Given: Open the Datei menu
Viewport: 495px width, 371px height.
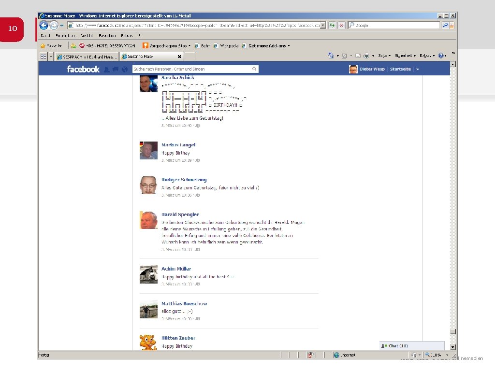Looking at the screenshot, I should 45,36.
